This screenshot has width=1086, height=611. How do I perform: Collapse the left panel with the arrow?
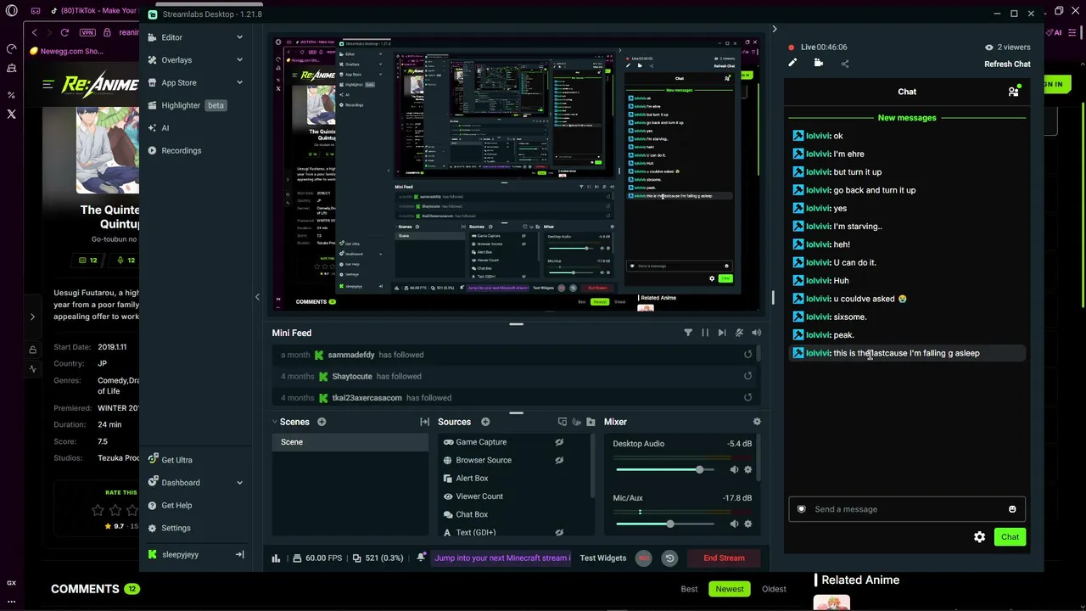257,297
